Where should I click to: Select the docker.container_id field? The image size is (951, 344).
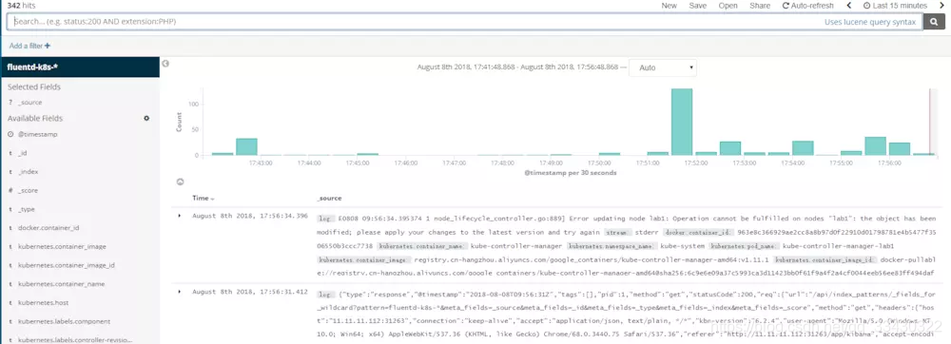(49, 228)
